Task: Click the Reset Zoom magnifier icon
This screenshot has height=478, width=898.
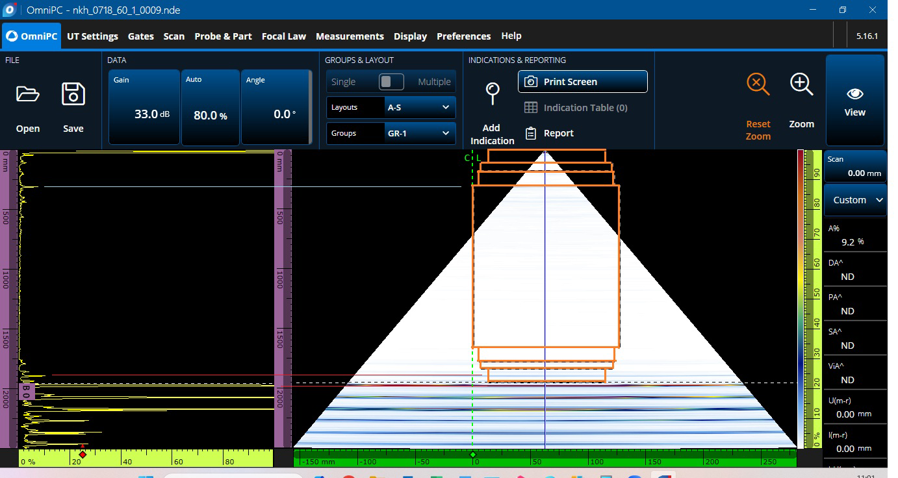Action: click(x=758, y=84)
